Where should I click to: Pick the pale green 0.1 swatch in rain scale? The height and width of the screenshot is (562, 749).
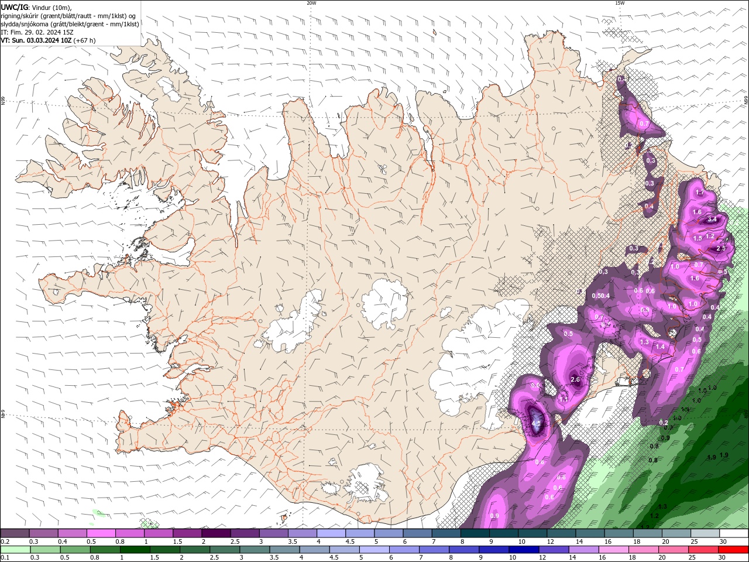click(15, 550)
